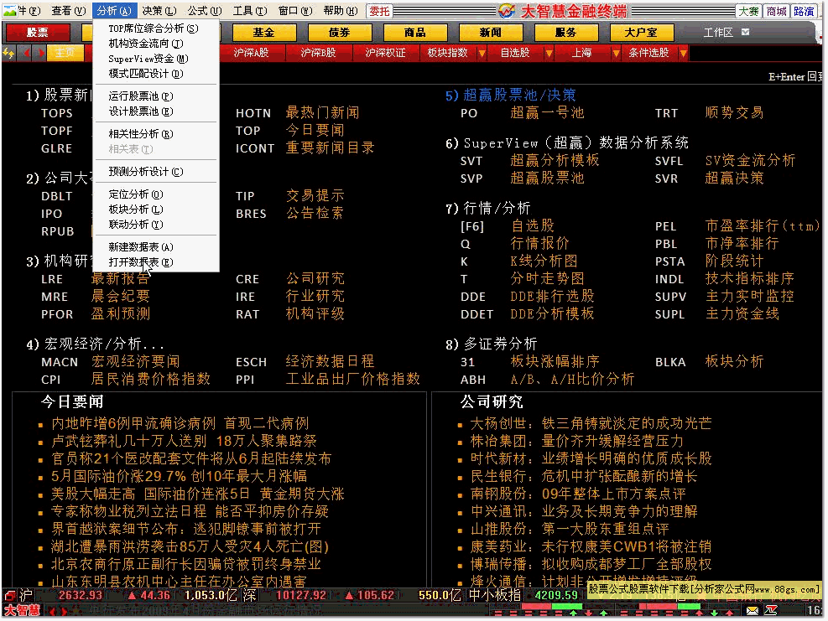Go back with the red left arrow
This screenshot has width=828, height=621.
click(27, 53)
